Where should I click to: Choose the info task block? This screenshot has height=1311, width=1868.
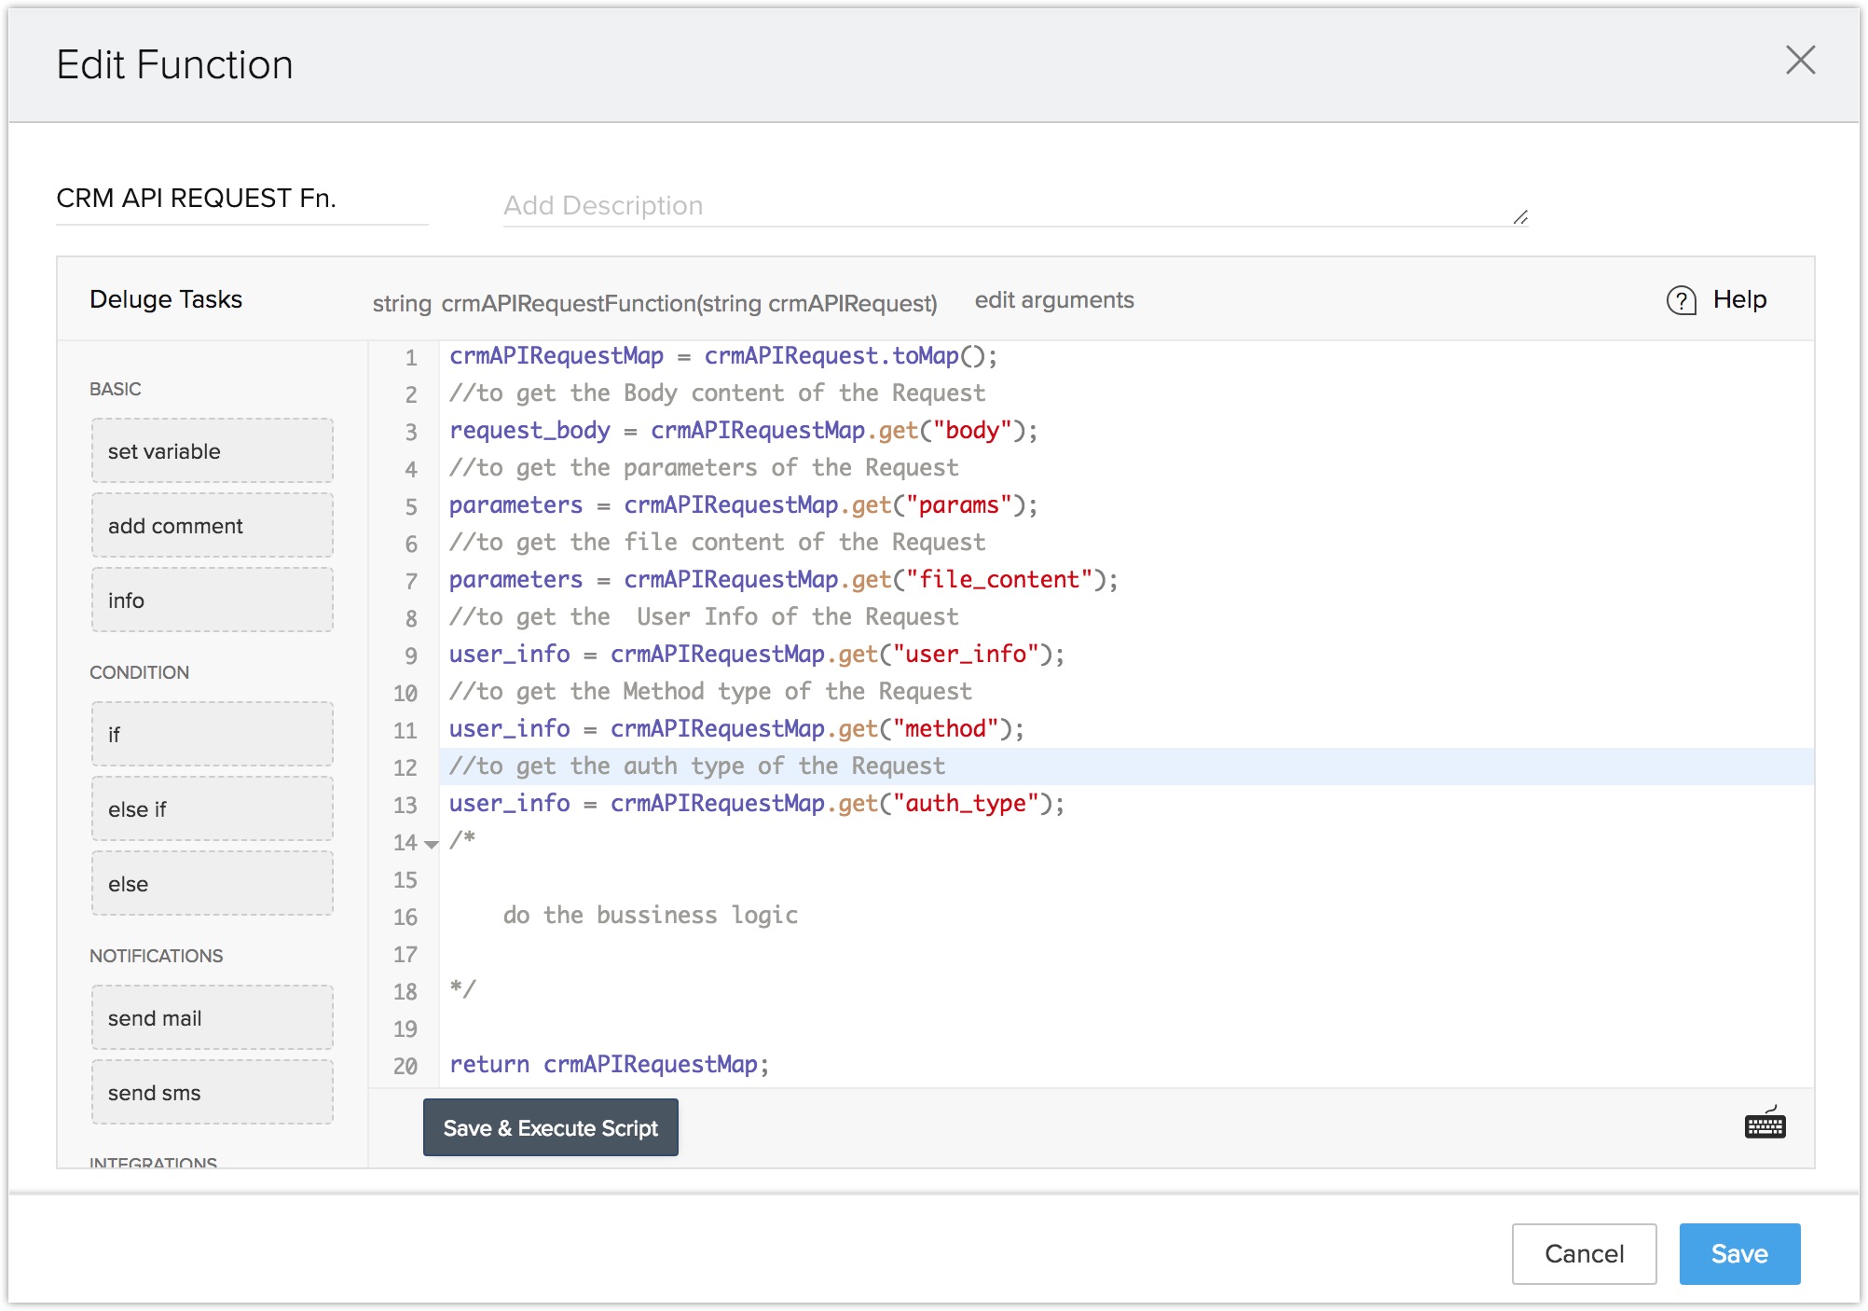[212, 600]
